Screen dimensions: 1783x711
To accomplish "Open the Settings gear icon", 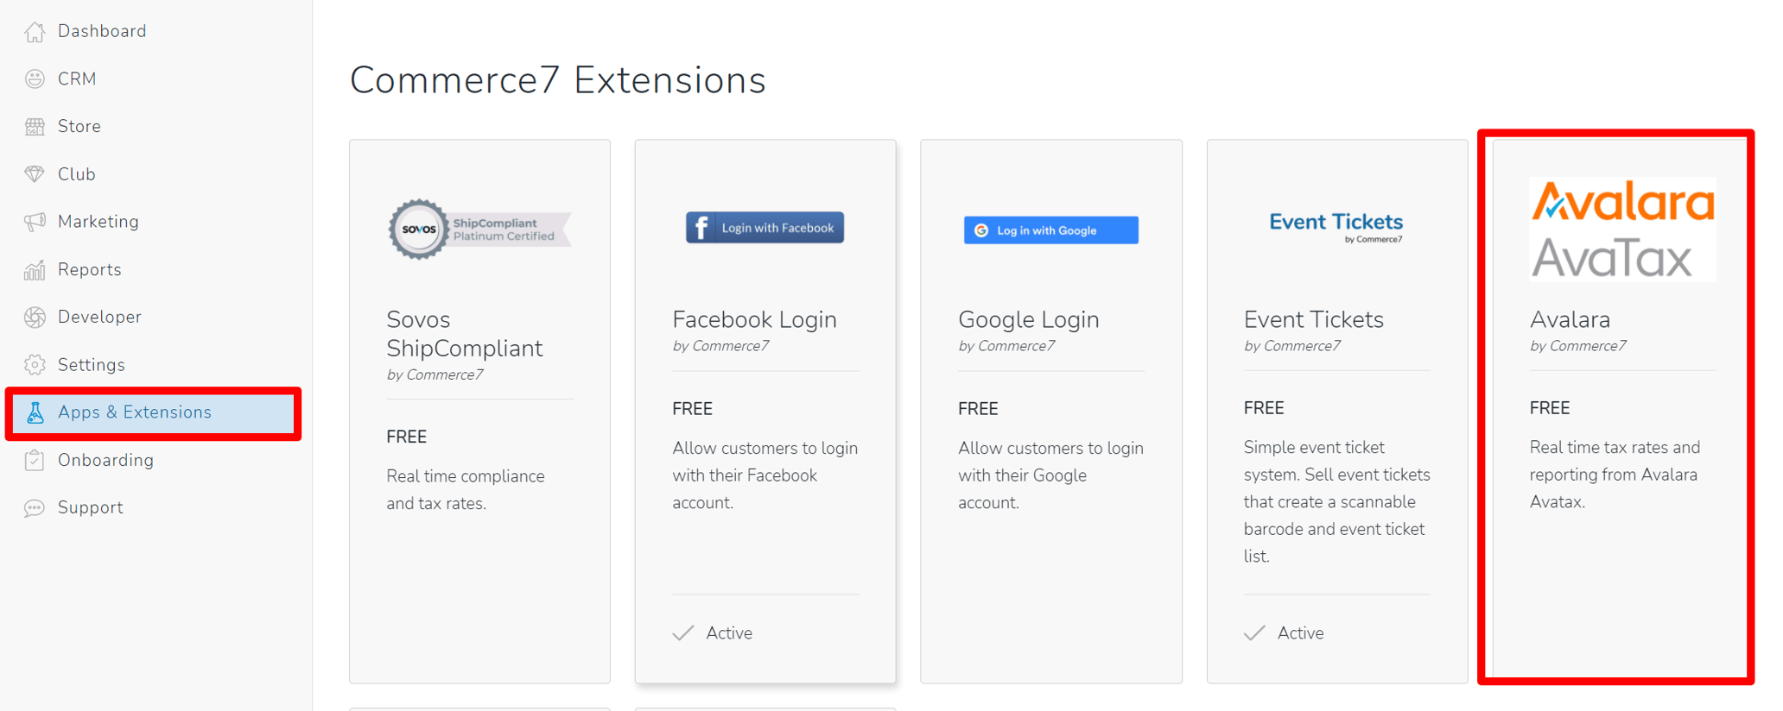I will click(35, 364).
